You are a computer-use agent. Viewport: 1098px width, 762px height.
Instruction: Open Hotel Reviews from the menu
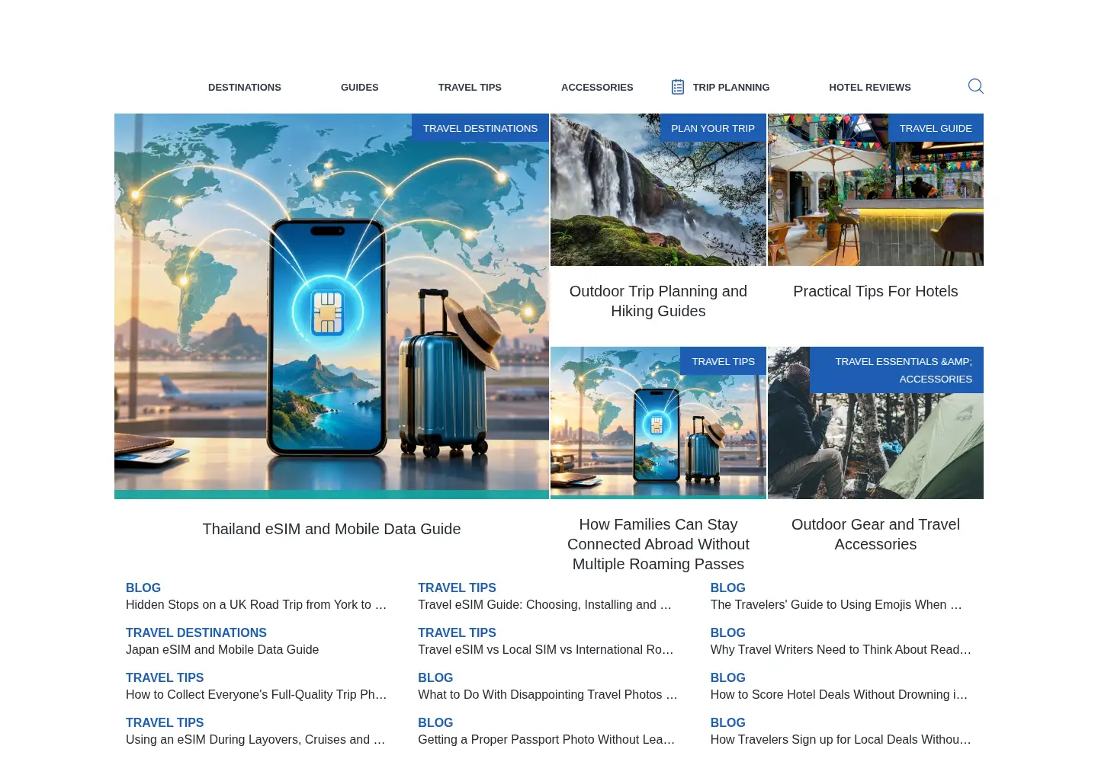point(870,88)
